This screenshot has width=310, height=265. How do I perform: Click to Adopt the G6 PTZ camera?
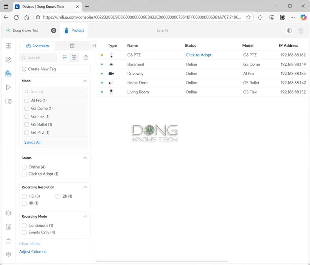point(199,55)
